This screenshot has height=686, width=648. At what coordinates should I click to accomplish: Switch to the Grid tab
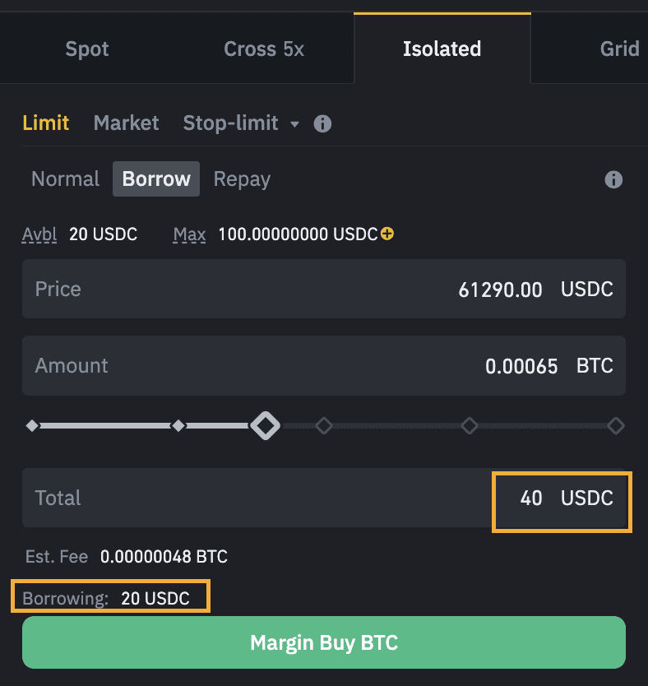coord(619,49)
